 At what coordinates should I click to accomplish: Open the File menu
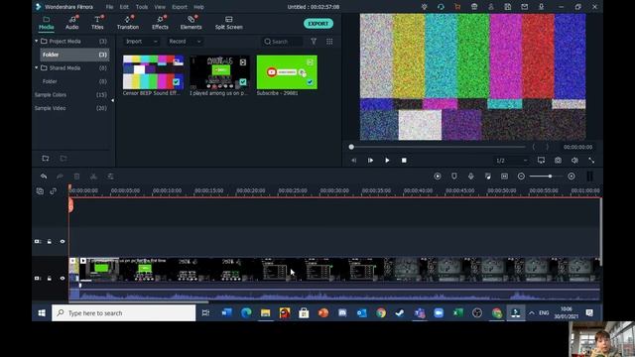[109, 7]
